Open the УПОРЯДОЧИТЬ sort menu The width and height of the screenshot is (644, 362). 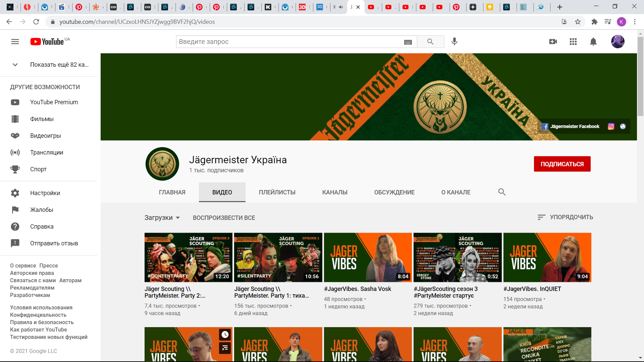[565, 217]
